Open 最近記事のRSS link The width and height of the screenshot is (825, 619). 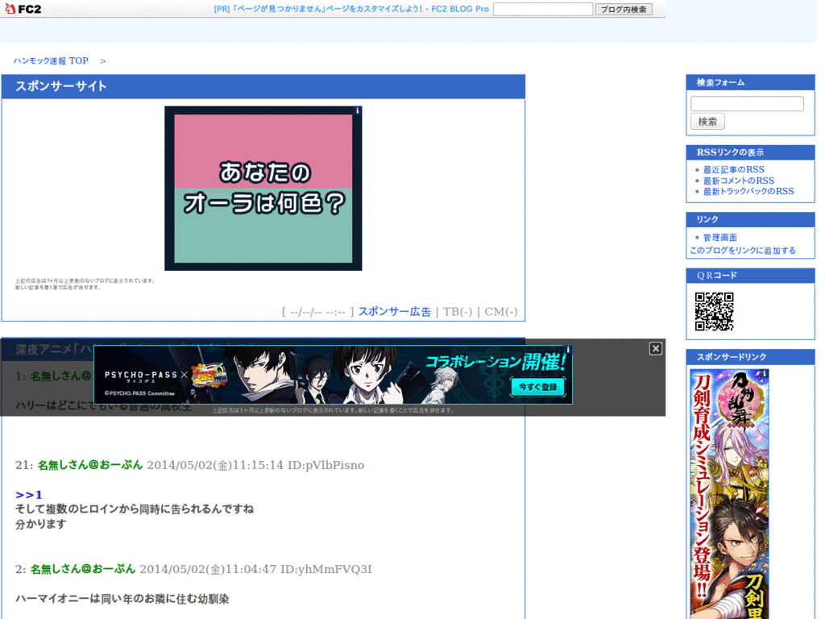733,169
